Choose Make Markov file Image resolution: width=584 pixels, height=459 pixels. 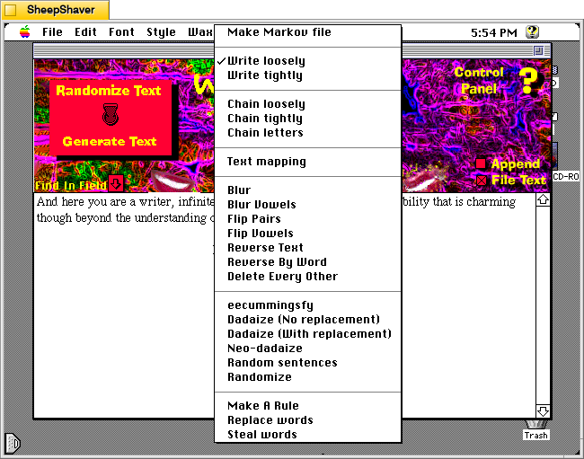click(x=307, y=32)
